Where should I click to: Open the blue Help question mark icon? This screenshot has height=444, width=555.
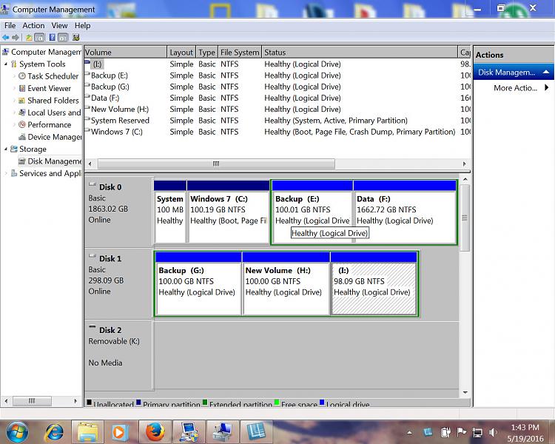coord(52,37)
